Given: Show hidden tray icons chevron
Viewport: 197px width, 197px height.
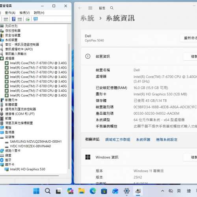Looking at the screenshot, I should 162,191.
